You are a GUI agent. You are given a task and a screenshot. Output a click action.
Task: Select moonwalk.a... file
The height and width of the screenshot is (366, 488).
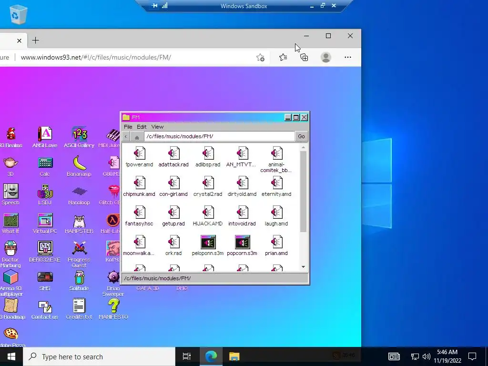[139, 245]
